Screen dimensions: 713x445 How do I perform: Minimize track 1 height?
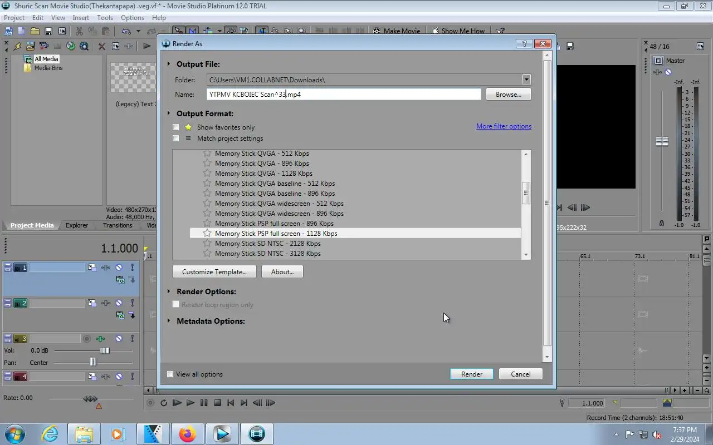click(x=8, y=268)
